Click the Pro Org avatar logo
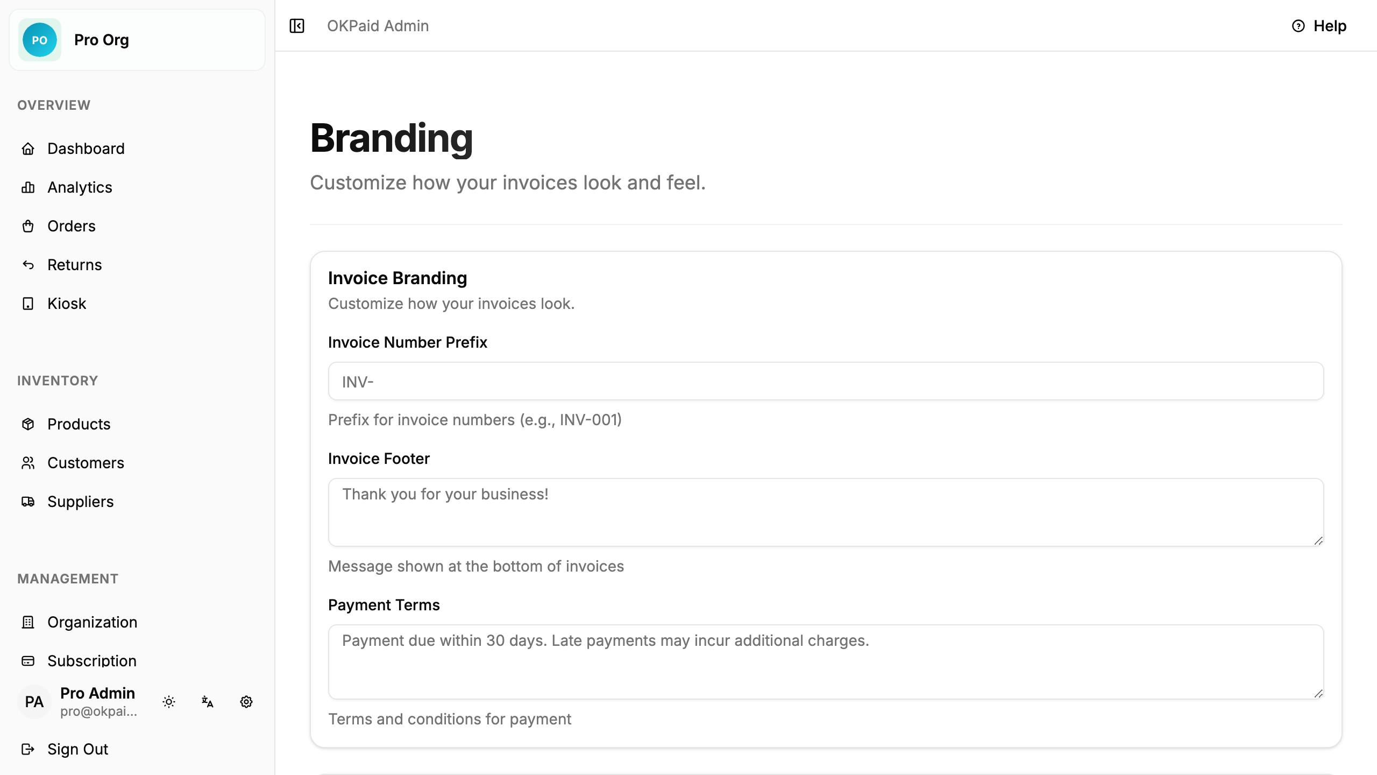Image resolution: width=1377 pixels, height=775 pixels. coord(40,40)
